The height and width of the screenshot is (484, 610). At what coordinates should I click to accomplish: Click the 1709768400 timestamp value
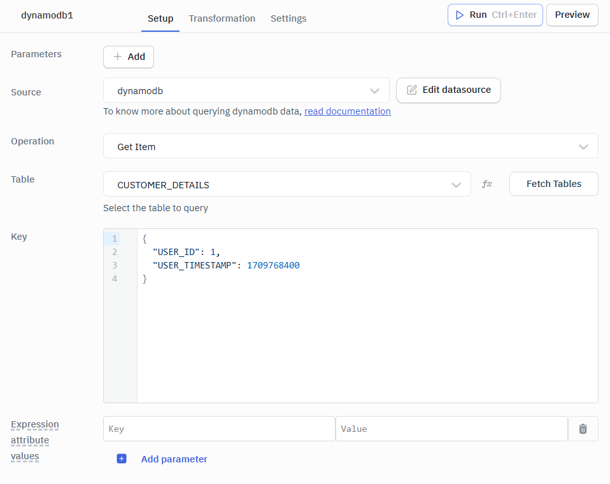tap(273, 265)
